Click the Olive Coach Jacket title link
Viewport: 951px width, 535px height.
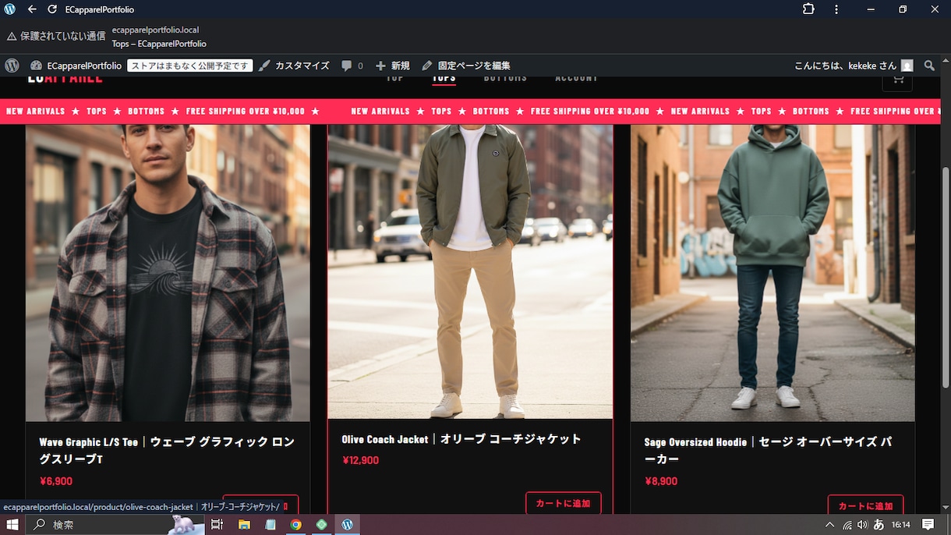click(461, 439)
